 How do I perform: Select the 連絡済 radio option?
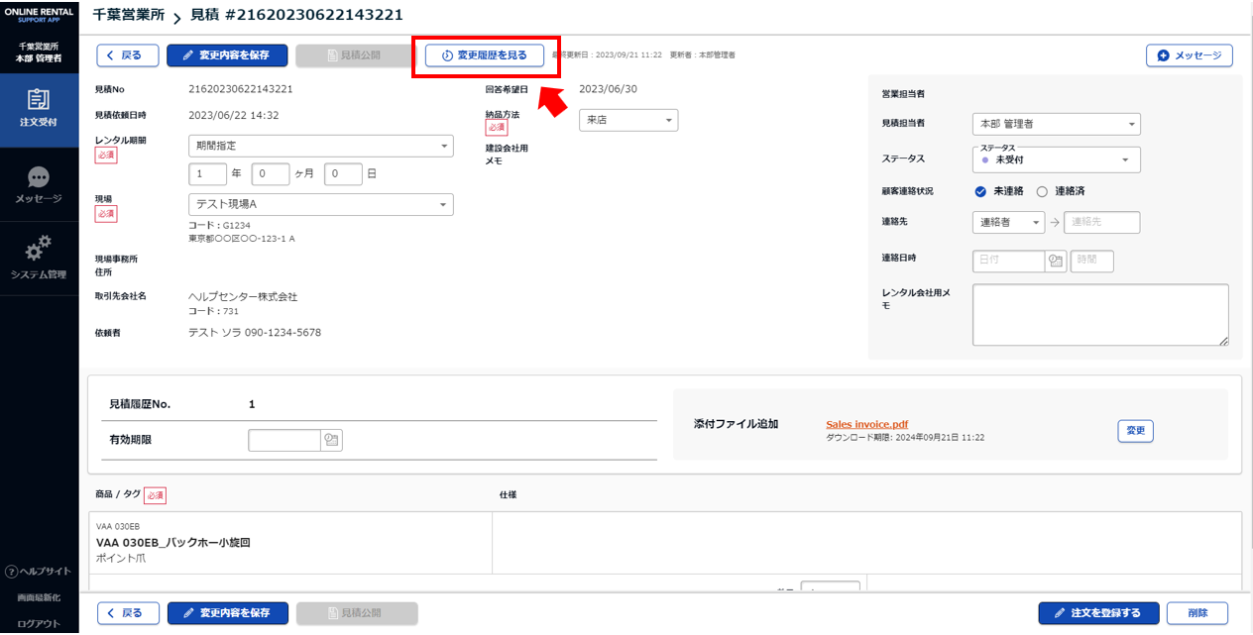point(1042,191)
